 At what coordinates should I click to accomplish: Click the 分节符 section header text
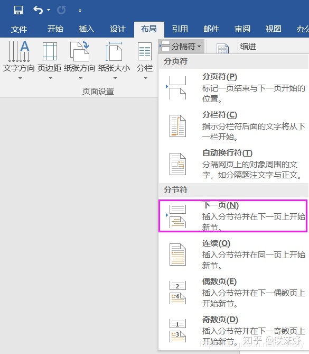175,189
